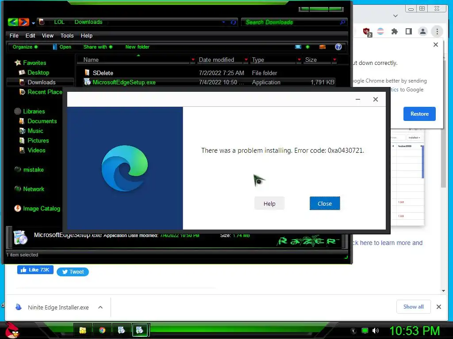This screenshot has width=453, height=339.
Task: Click the Facebook Like 73K button
Action: point(35,270)
